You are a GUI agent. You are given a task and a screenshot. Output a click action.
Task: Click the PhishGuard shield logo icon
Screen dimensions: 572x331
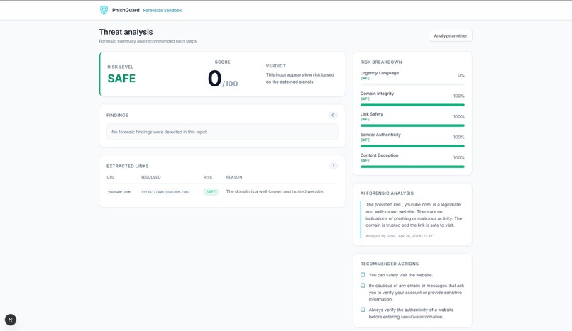pos(104,10)
